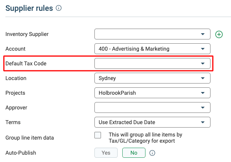231x162 pixels.
Task: Click the info icon next to Auto-Publish buttons
Action: click(152, 153)
